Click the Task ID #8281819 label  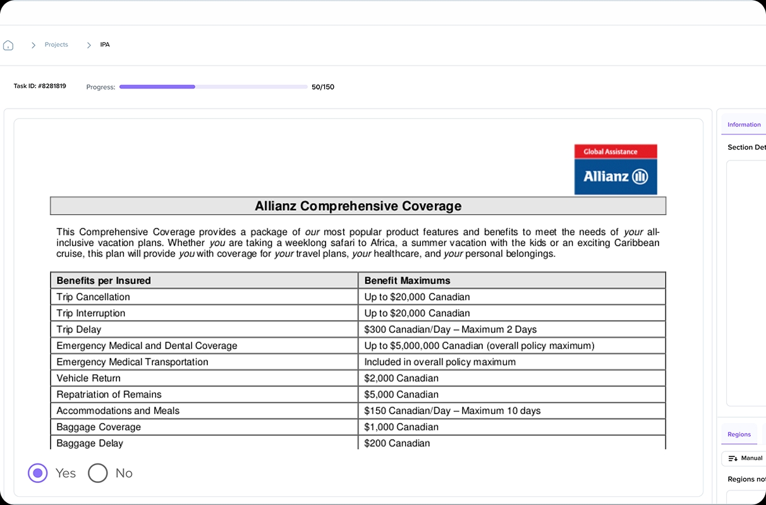[40, 86]
